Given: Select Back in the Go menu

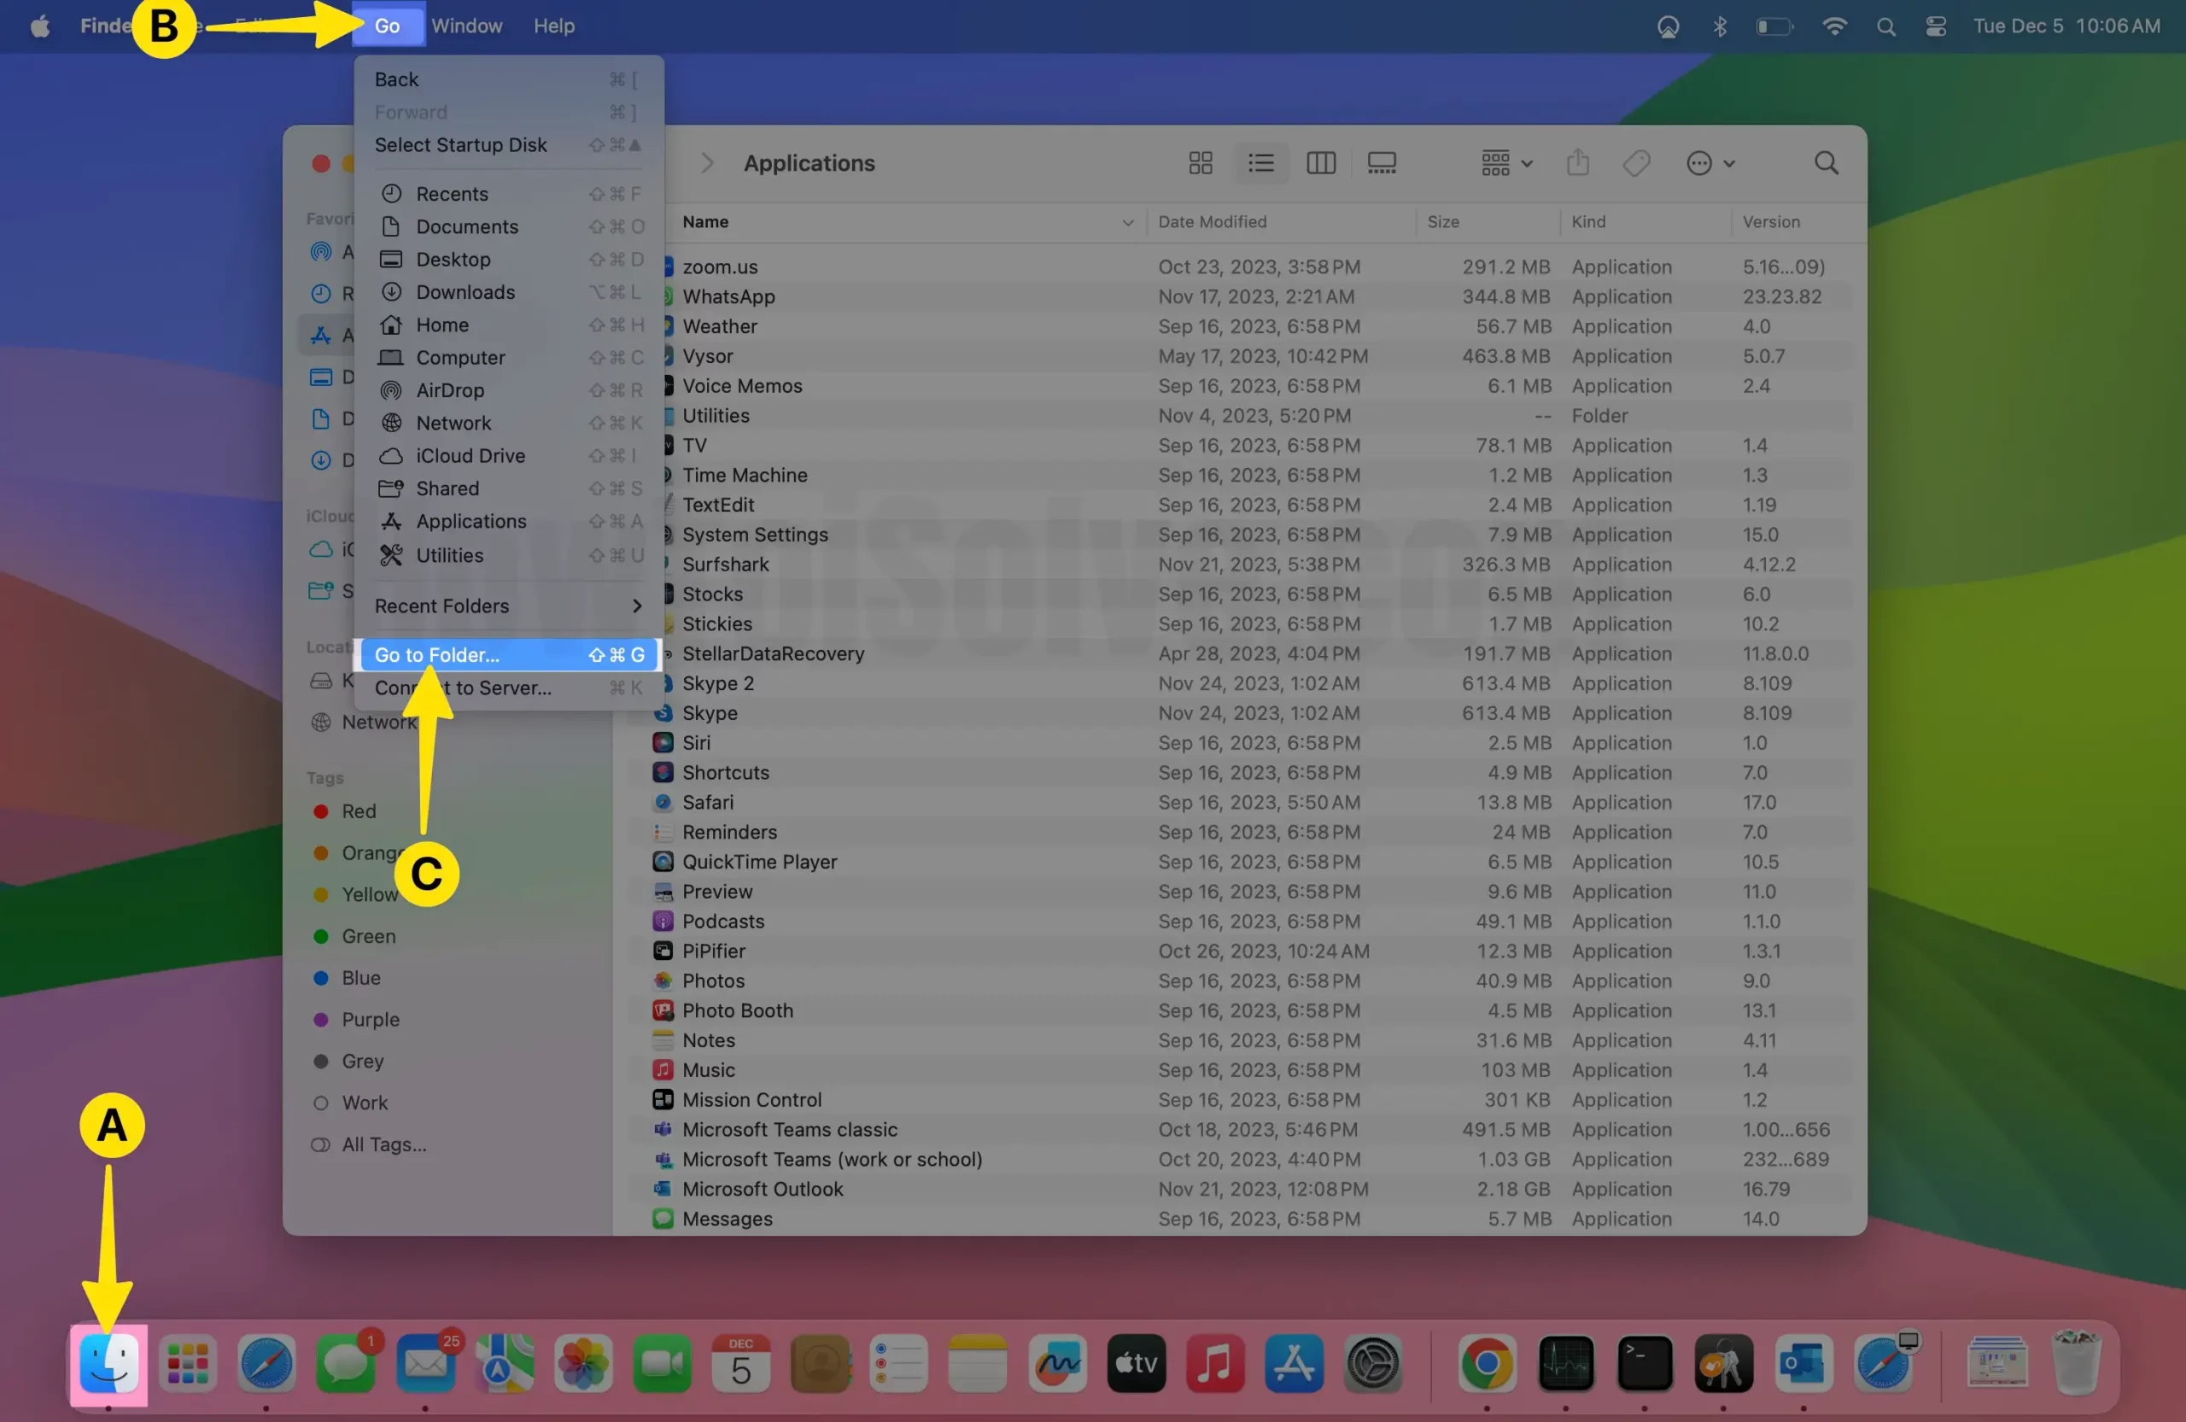Looking at the screenshot, I should [508, 80].
